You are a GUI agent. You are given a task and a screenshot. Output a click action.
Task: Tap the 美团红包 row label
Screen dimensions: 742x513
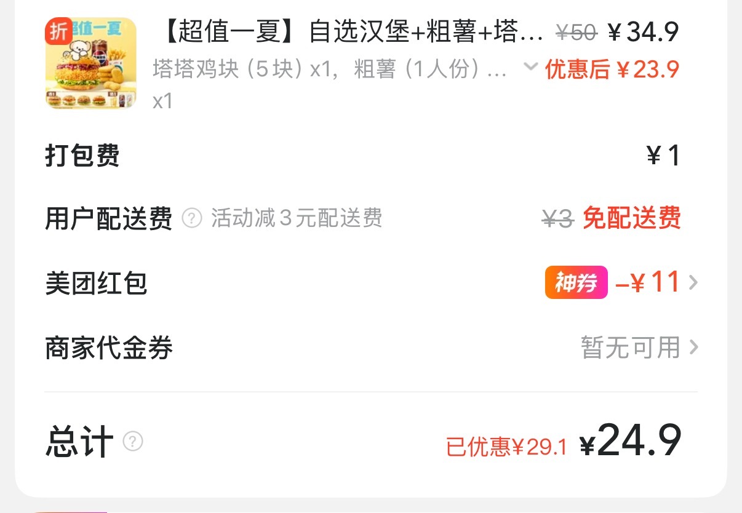[97, 283]
